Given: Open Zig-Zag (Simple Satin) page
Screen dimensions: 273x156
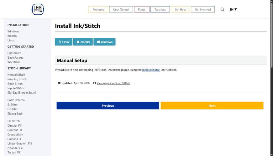Looking at the screenshot, I should pos(22,93).
